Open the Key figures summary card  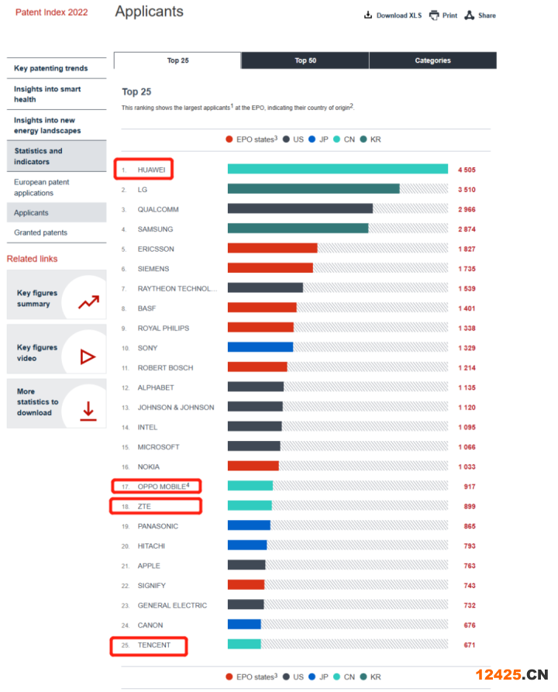coord(57,294)
